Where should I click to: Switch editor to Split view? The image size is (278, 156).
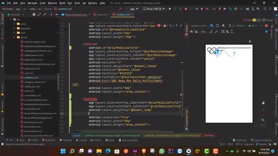(257, 20)
